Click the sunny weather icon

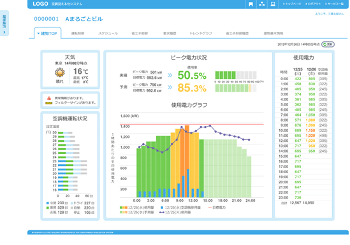(x=59, y=73)
